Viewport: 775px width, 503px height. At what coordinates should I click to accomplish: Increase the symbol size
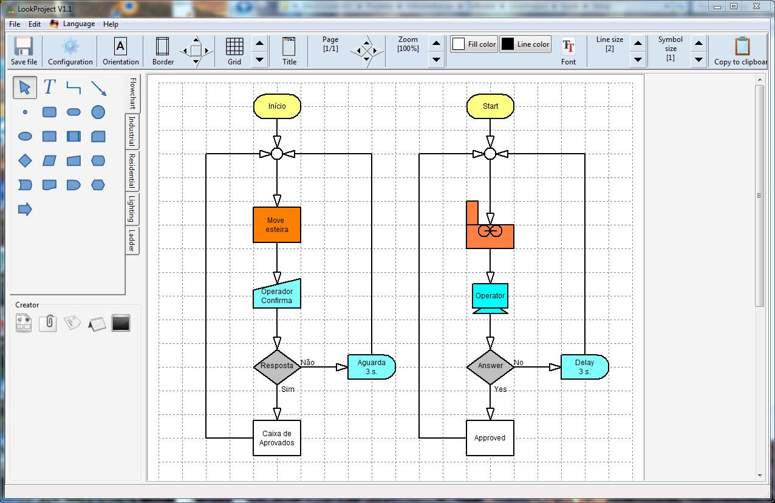(698, 43)
